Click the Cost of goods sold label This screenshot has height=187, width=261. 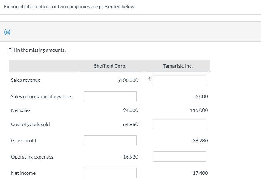click(x=30, y=125)
